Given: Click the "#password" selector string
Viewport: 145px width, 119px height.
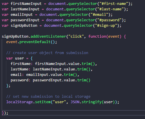Looking at the screenshot, I should (x=110, y=20).
